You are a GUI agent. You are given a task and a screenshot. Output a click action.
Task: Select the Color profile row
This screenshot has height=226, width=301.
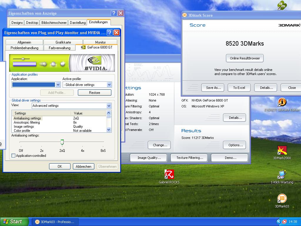[x=59, y=130]
